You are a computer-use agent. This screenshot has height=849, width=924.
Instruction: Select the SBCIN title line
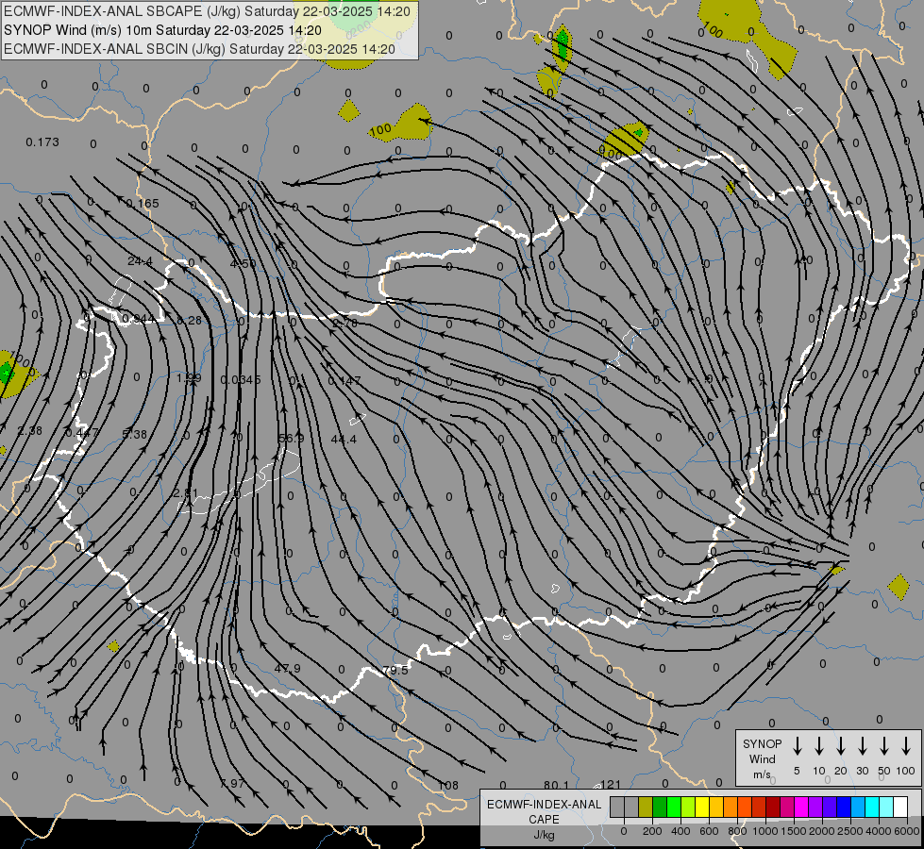tap(199, 49)
